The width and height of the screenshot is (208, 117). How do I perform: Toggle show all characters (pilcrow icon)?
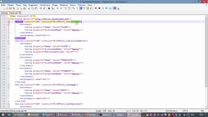77,8
